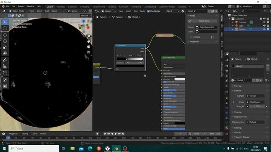This screenshot has height=152, width=271.
Task: Select the Annotate tool
Action: tap(5, 60)
